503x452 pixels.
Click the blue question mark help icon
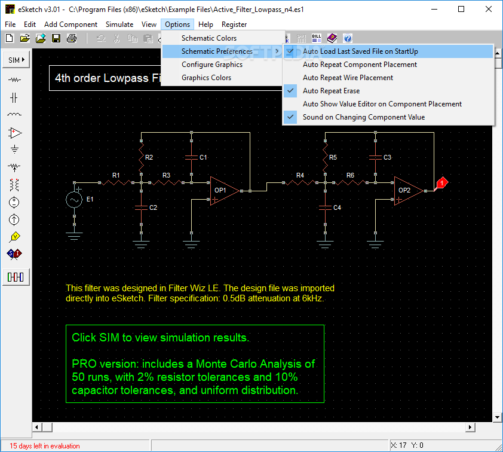(x=348, y=38)
